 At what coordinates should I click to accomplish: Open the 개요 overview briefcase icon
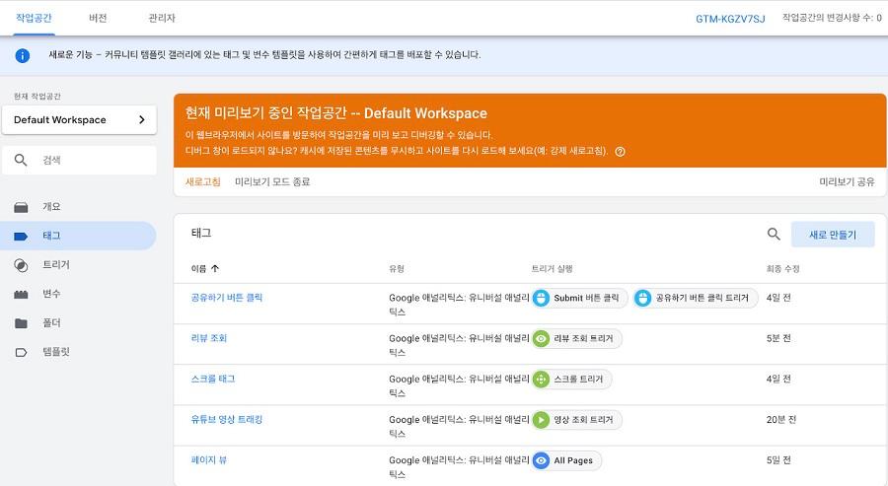(21, 207)
